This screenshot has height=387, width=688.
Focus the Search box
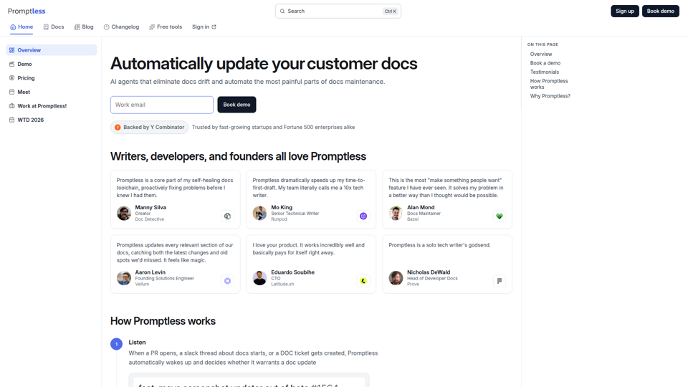338,11
